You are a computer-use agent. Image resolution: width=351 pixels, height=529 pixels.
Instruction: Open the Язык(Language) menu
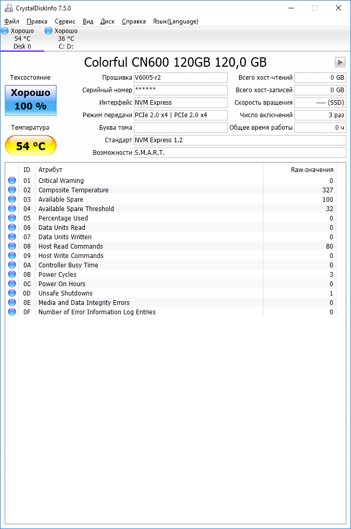pos(176,21)
